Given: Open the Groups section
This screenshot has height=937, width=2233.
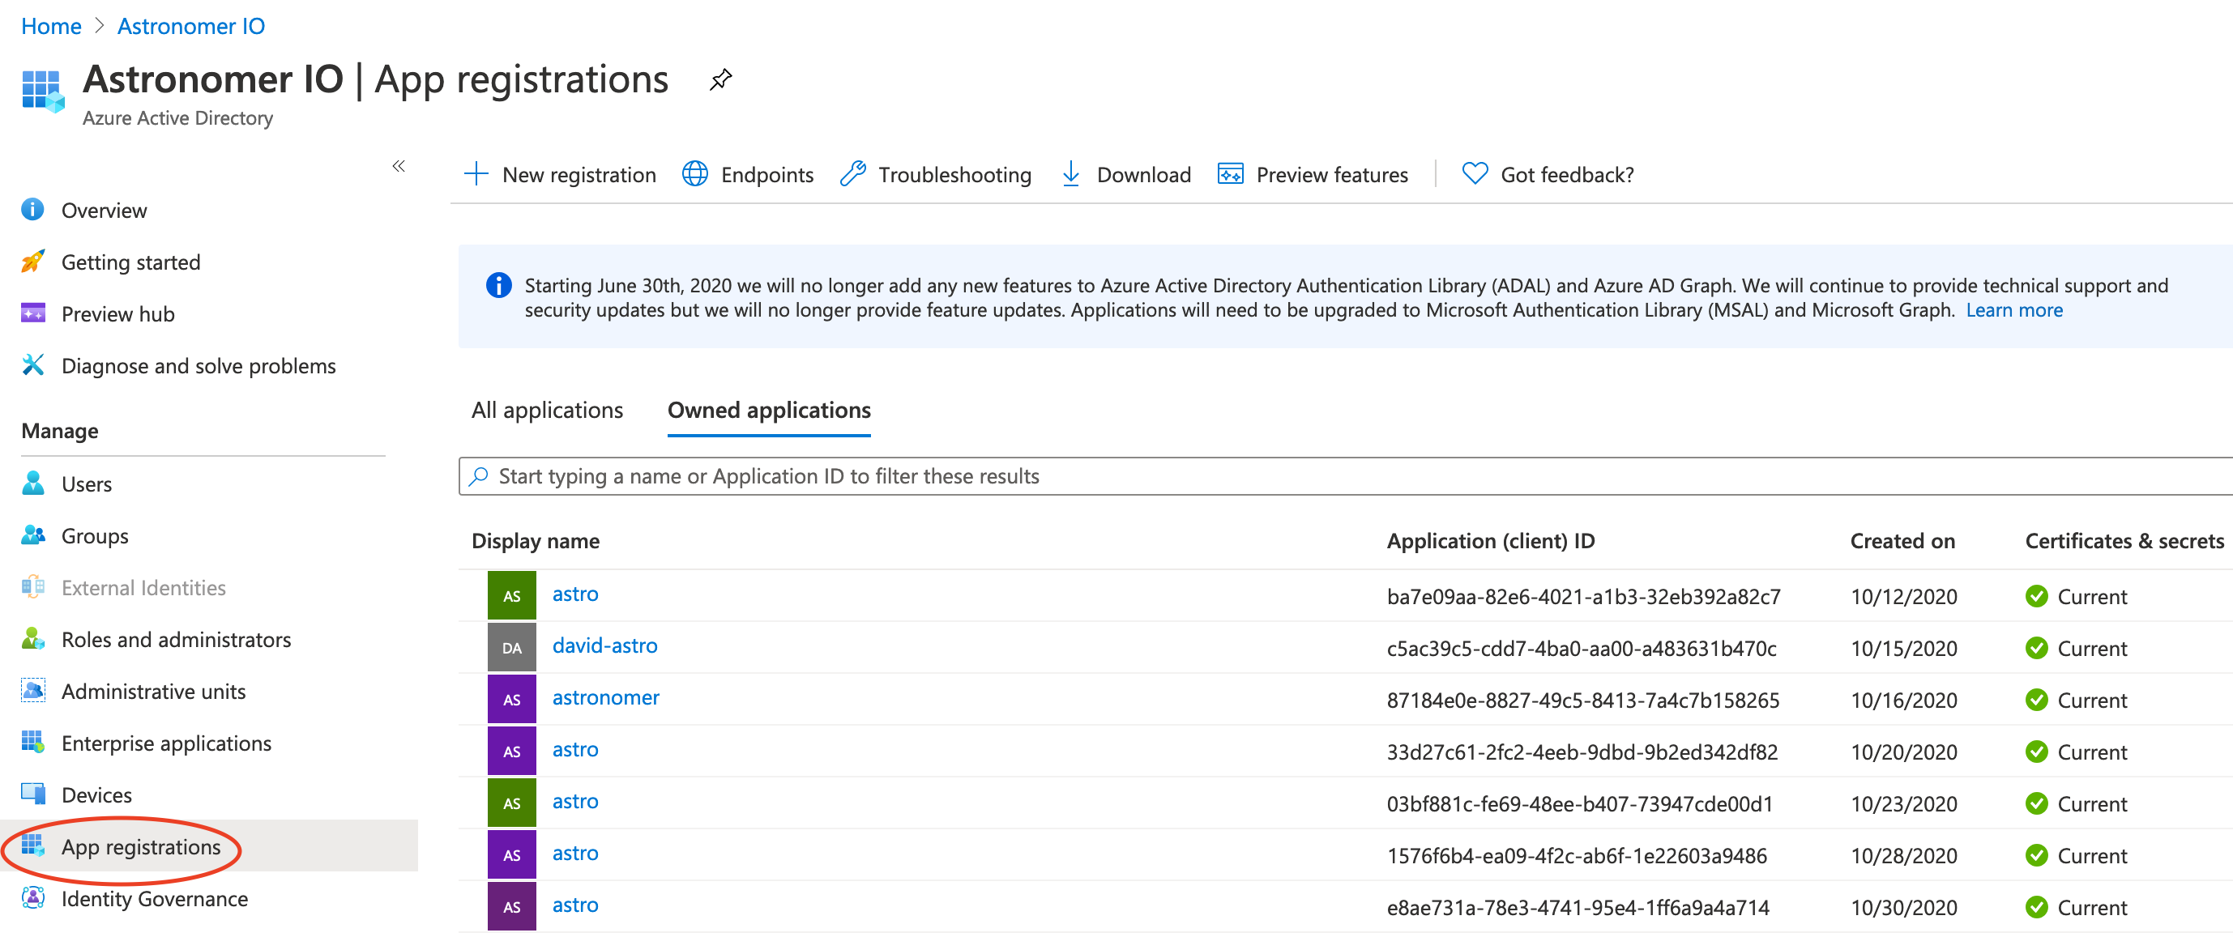Looking at the screenshot, I should 95,535.
